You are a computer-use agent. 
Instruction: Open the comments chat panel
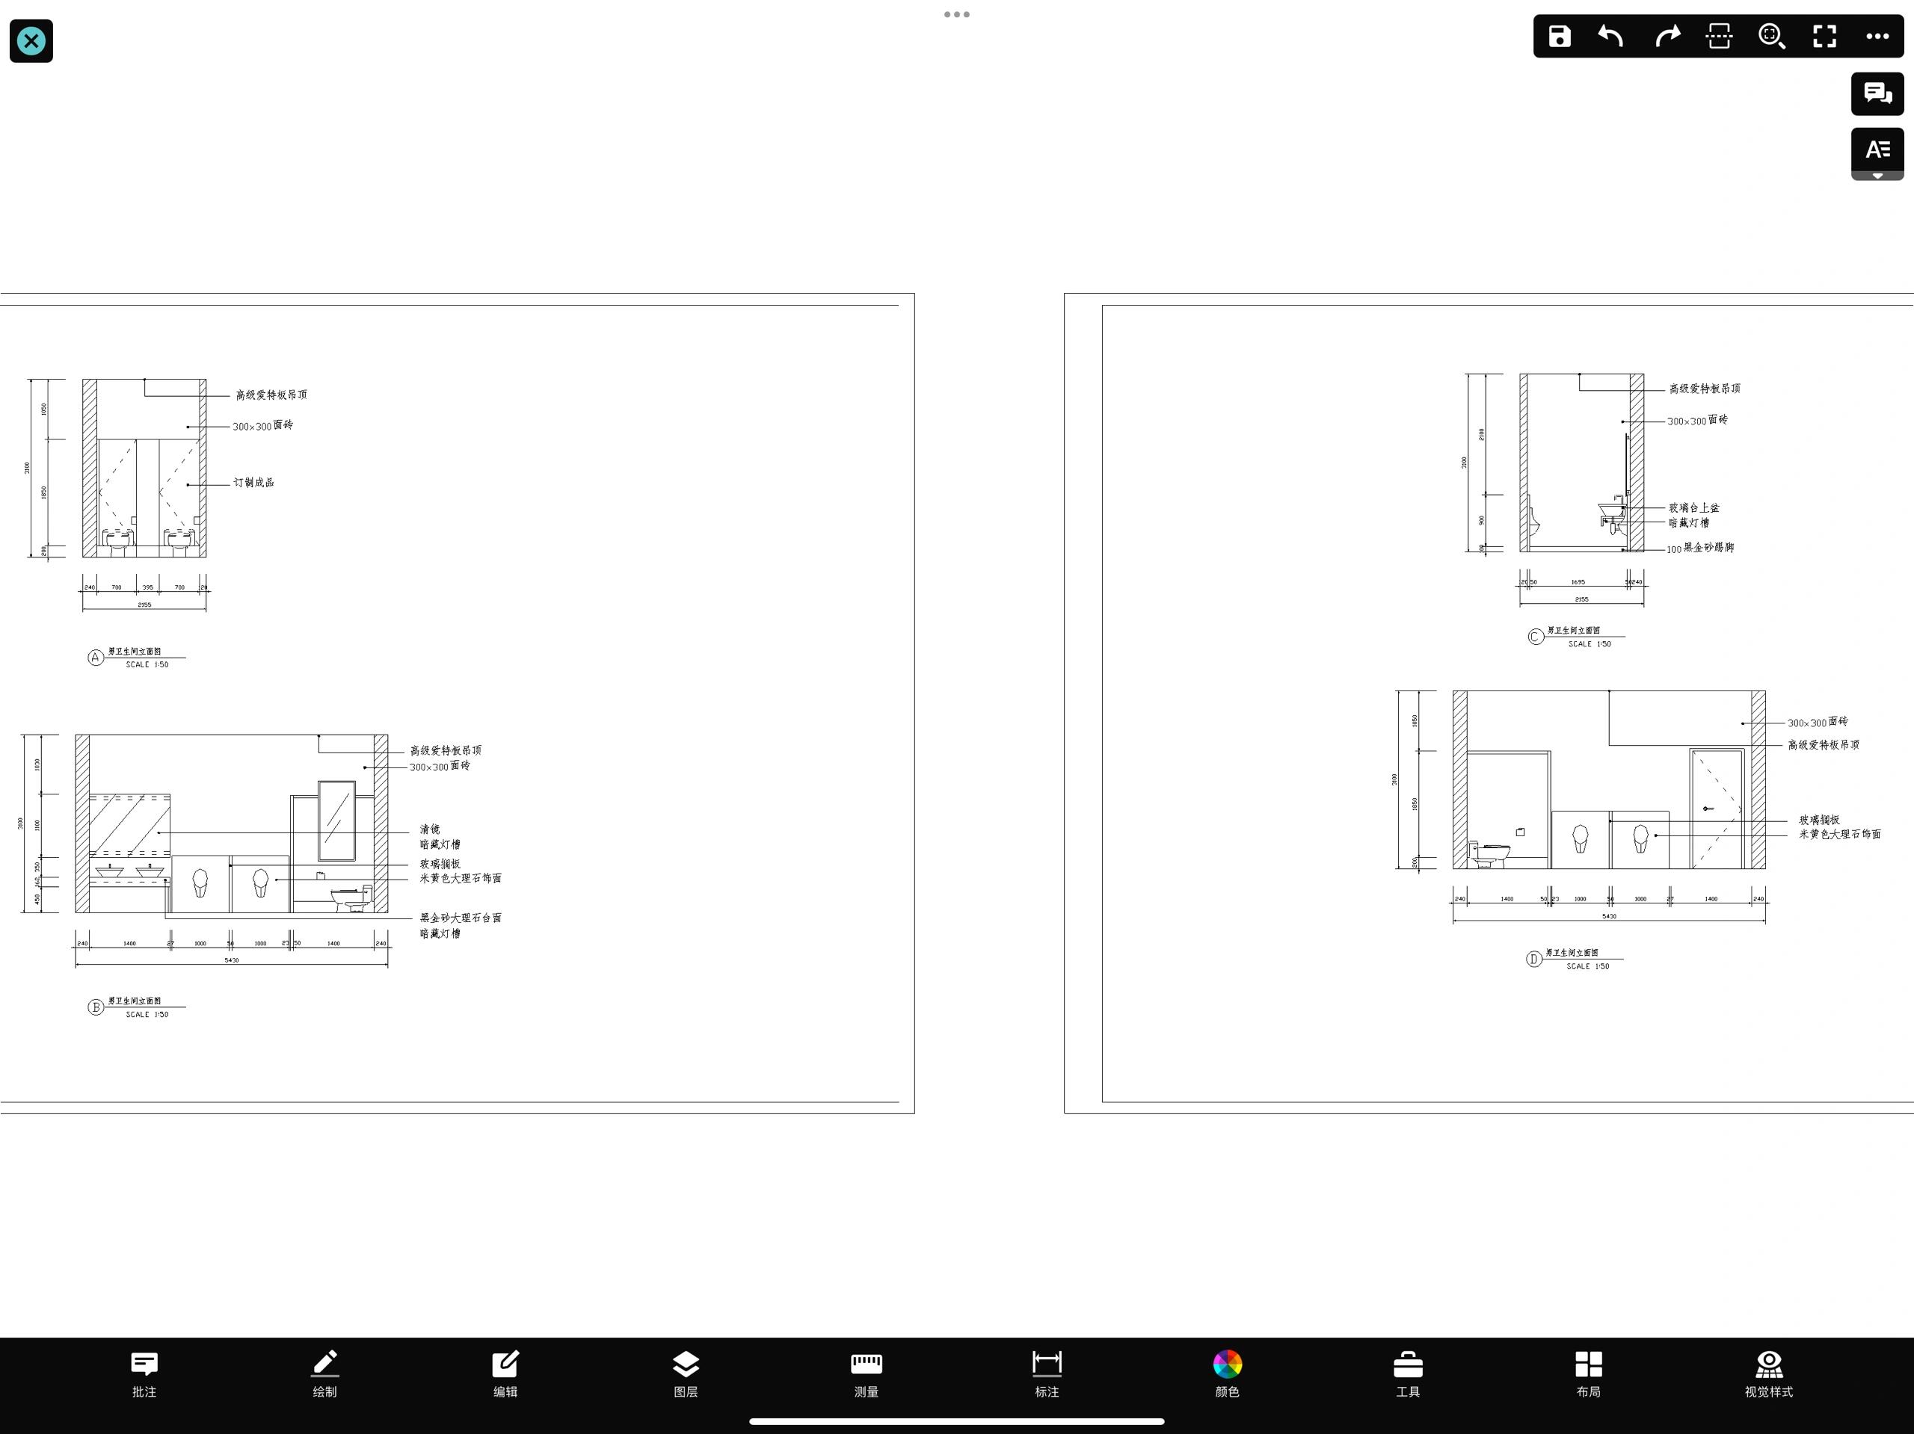point(1877,93)
